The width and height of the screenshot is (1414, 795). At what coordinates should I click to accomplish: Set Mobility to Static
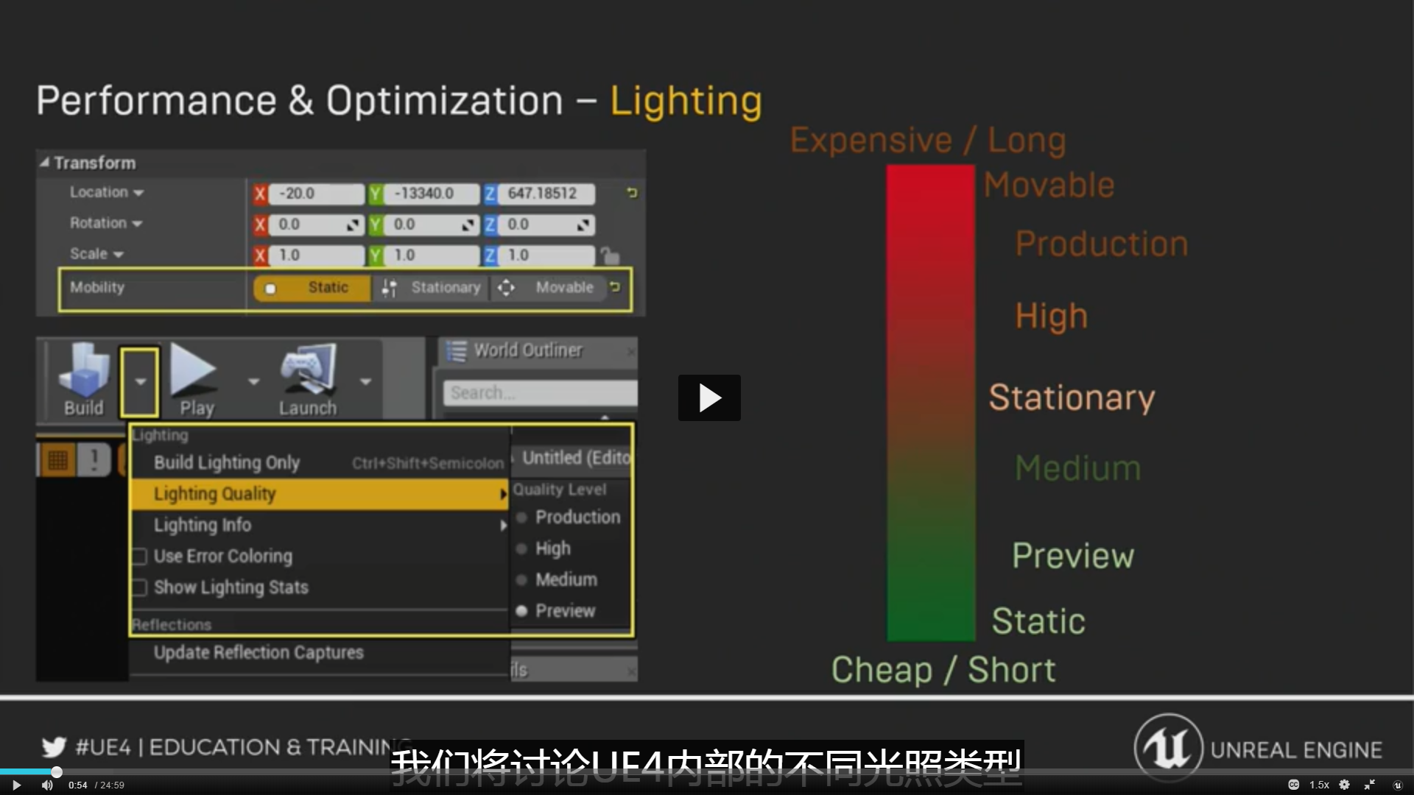pos(312,288)
